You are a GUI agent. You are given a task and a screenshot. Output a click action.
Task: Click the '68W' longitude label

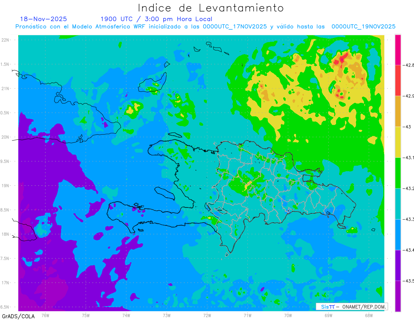click(369, 315)
